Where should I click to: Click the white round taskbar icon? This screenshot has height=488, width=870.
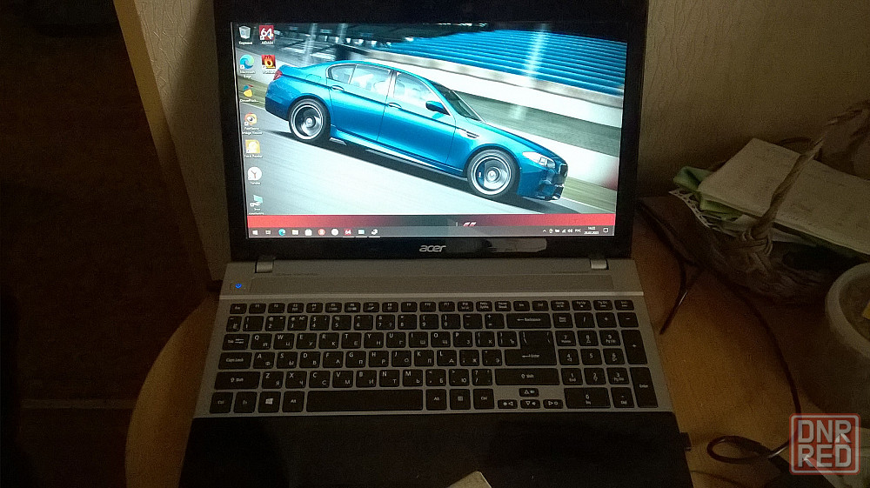click(335, 232)
